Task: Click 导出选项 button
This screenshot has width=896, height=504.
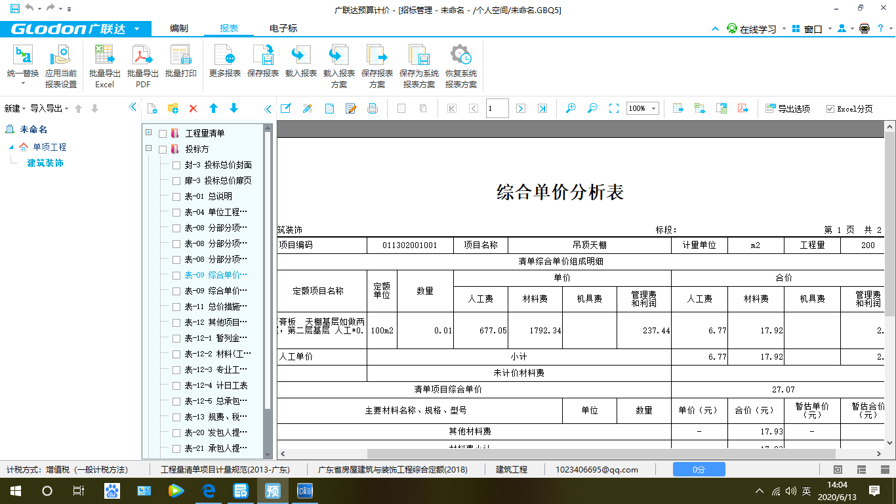Action: tap(788, 109)
